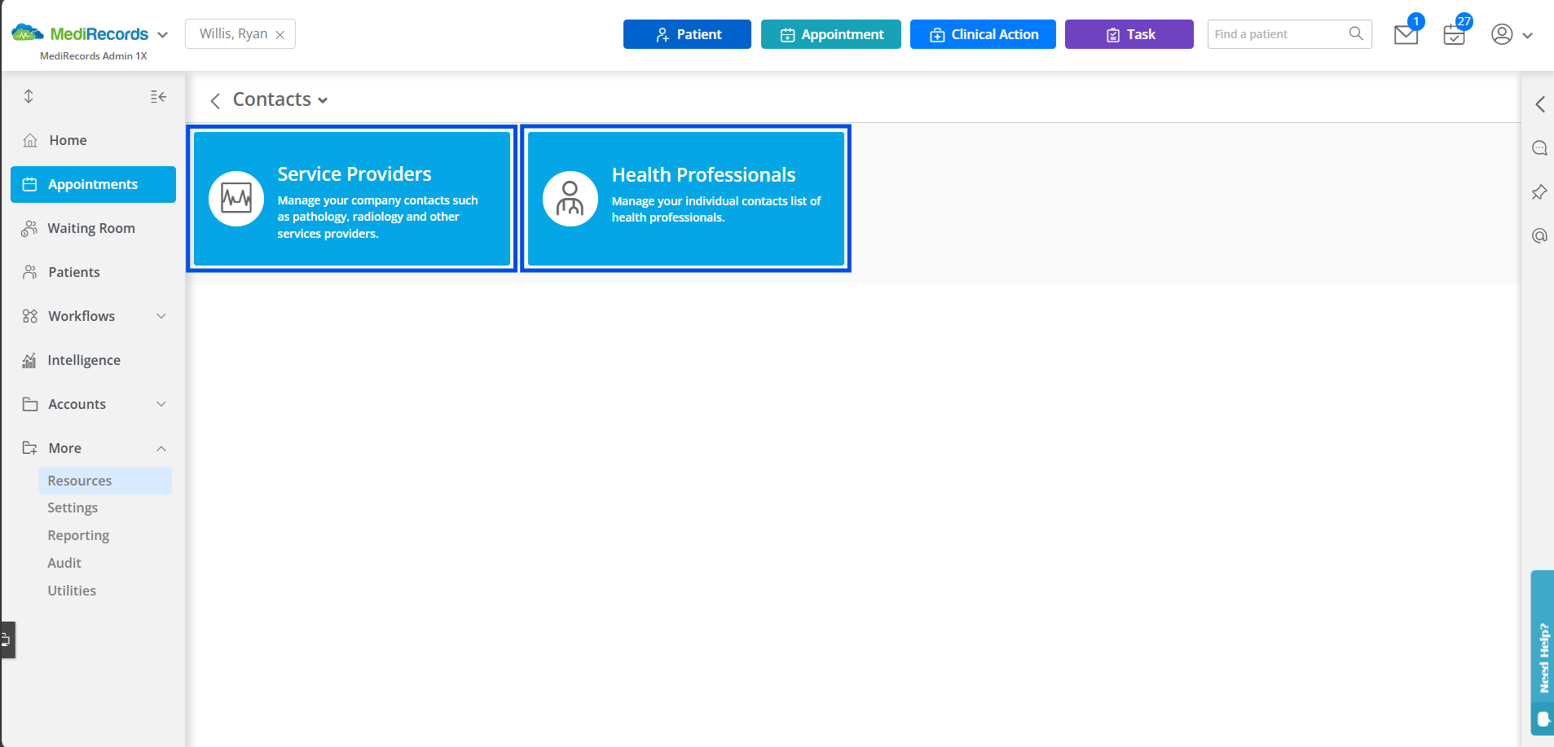Click the vertical reorder arrows icon in sidebar
Image resolution: width=1554 pixels, height=747 pixels.
[29, 96]
